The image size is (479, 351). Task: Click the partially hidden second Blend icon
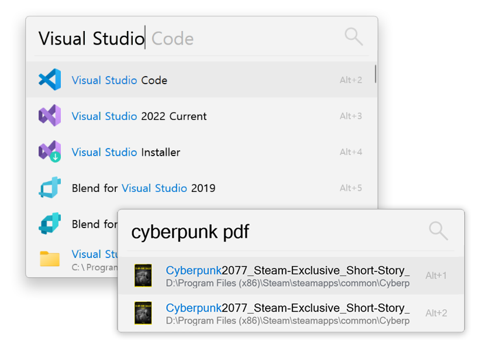[50, 223]
